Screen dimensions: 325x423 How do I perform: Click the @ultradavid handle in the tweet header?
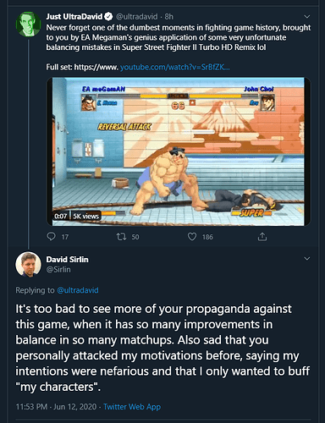137,17
